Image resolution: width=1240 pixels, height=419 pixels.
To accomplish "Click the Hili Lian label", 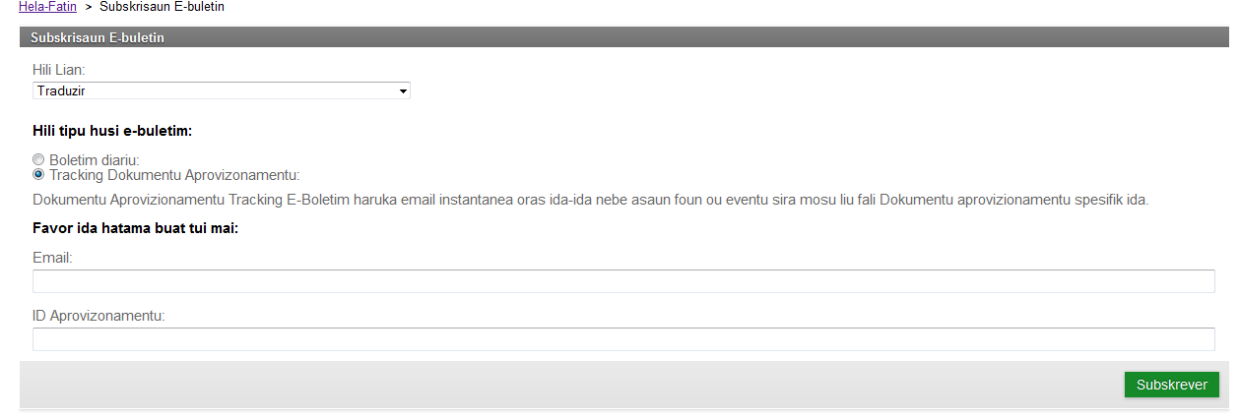I will click(x=59, y=71).
